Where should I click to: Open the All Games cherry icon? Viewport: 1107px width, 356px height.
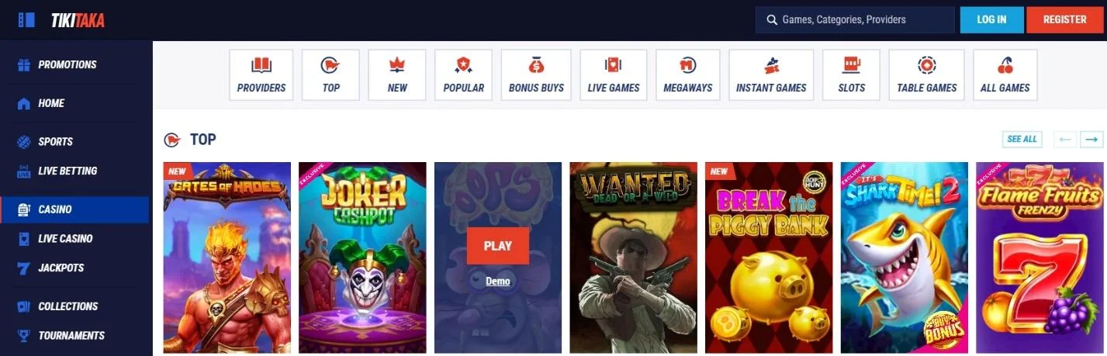click(1005, 65)
